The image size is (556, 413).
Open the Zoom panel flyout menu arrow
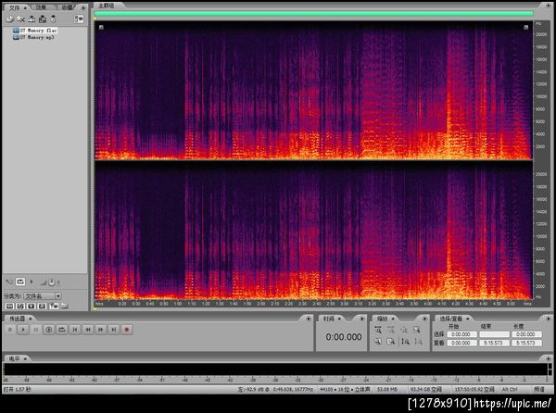coord(424,319)
